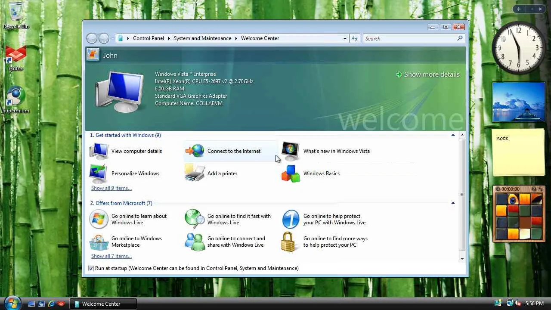Click the Windows Live OneCare protect icon
This screenshot has width=551, height=310.
(x=291, y=219)
